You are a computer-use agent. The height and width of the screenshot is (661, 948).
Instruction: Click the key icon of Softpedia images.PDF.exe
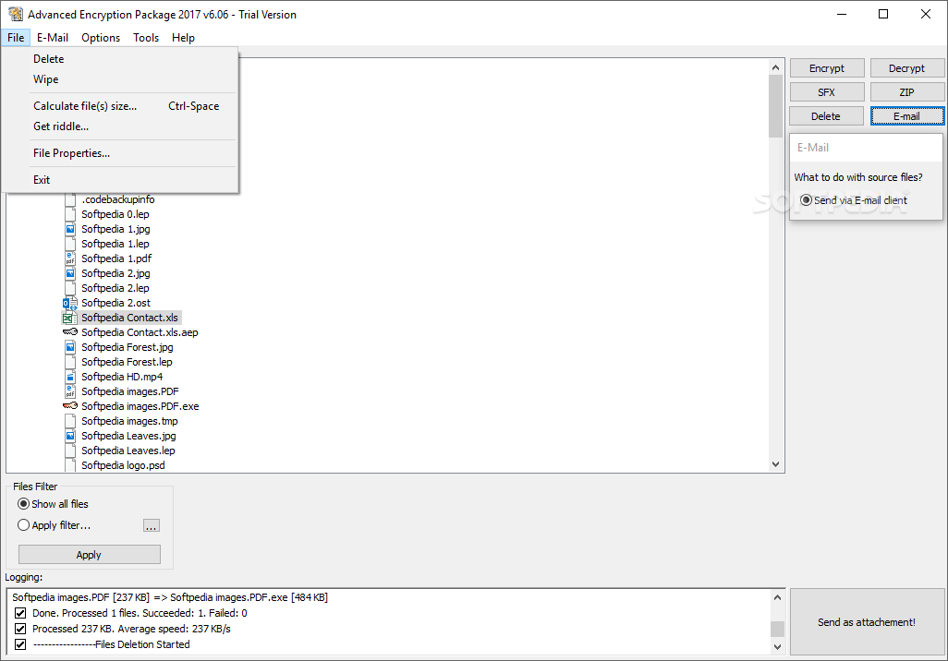(x=70, y=406)
